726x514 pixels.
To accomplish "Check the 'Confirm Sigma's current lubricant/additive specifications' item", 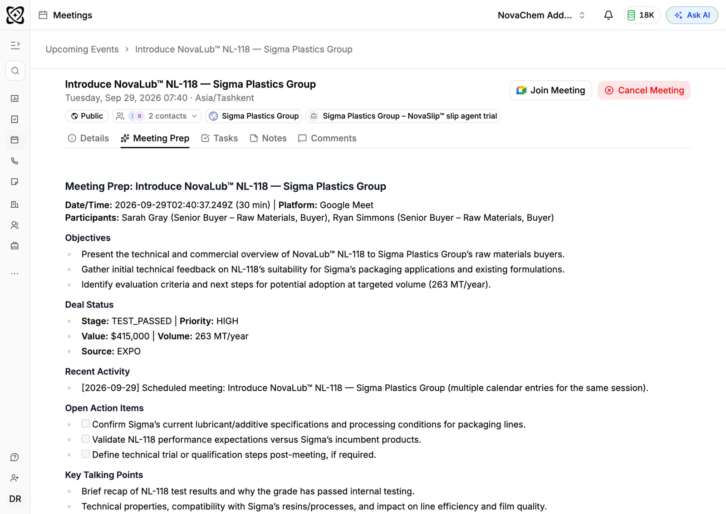I will coord(85,424).
